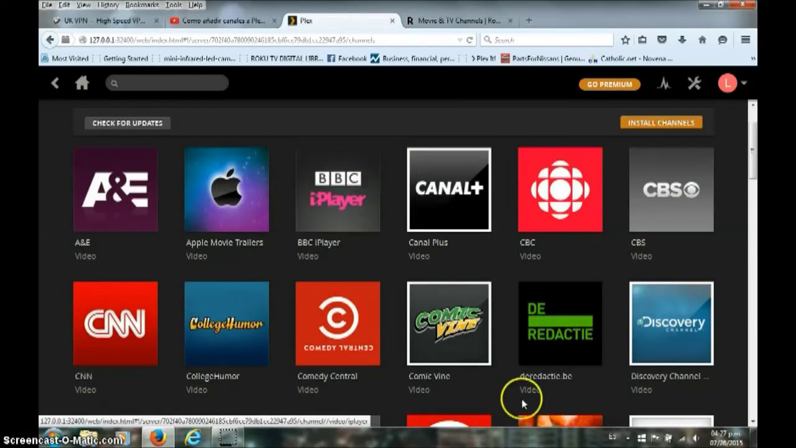The height and width of the screenshot is (448, 796).
Task: Open the View menu
Action: 83,5
